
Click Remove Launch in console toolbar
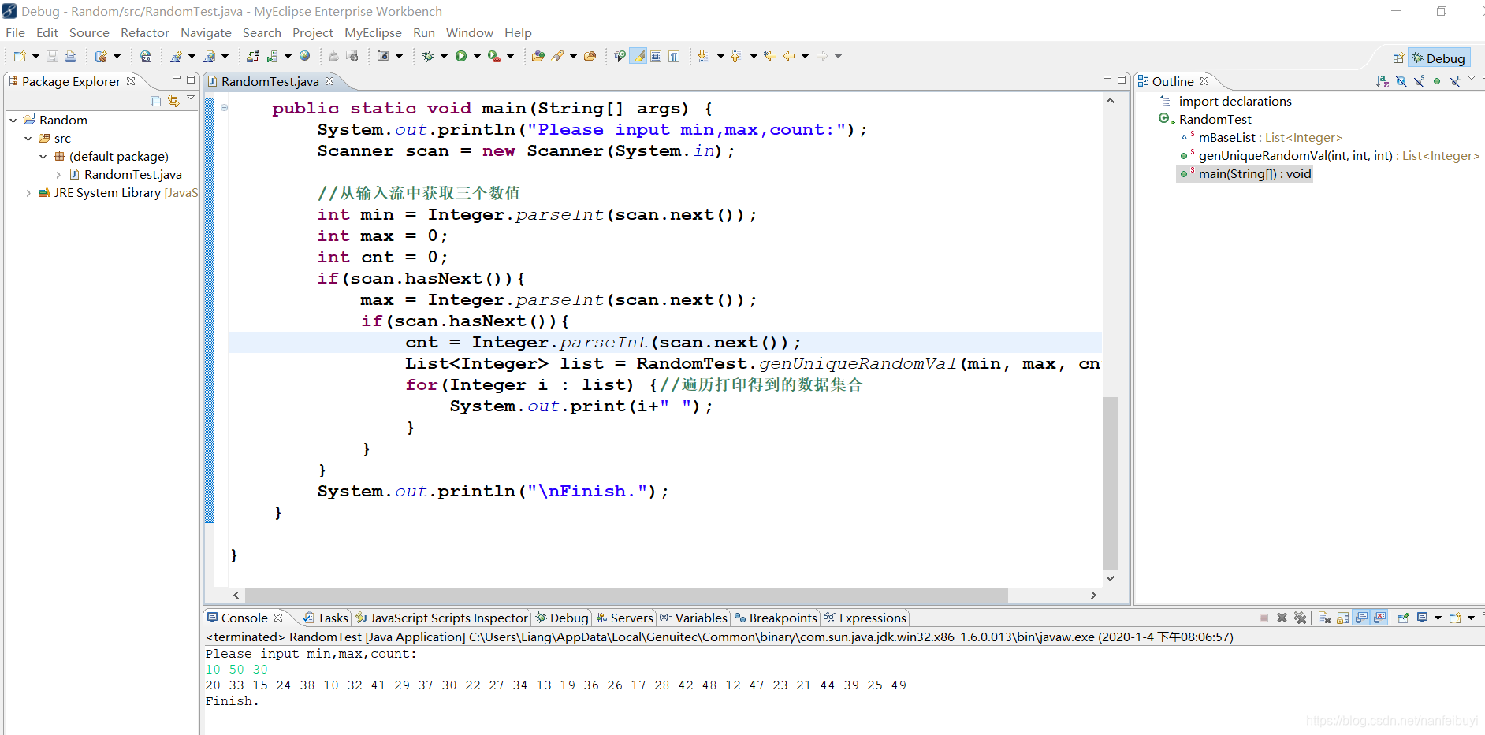pyautogui.click(x=1282, y=618)
